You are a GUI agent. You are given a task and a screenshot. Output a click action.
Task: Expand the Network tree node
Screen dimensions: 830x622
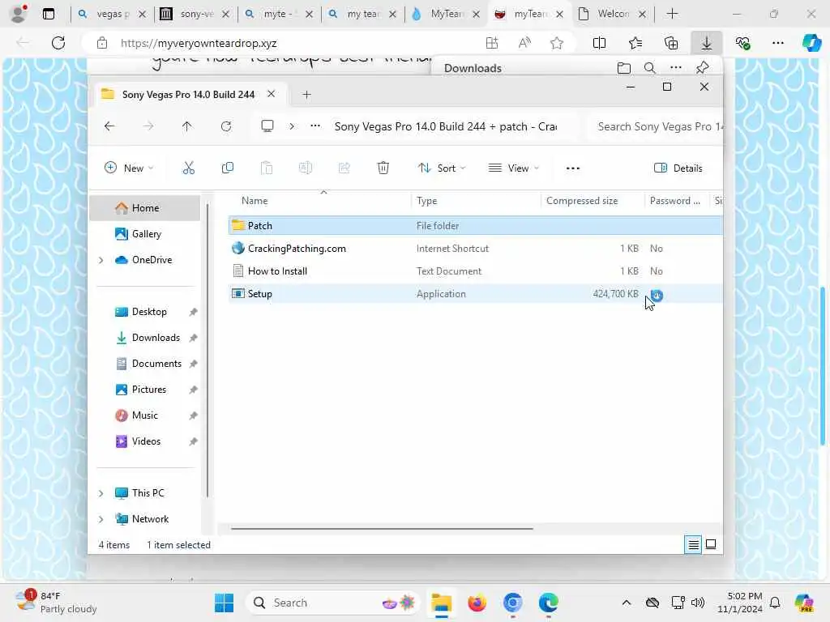tap(101, 519)
